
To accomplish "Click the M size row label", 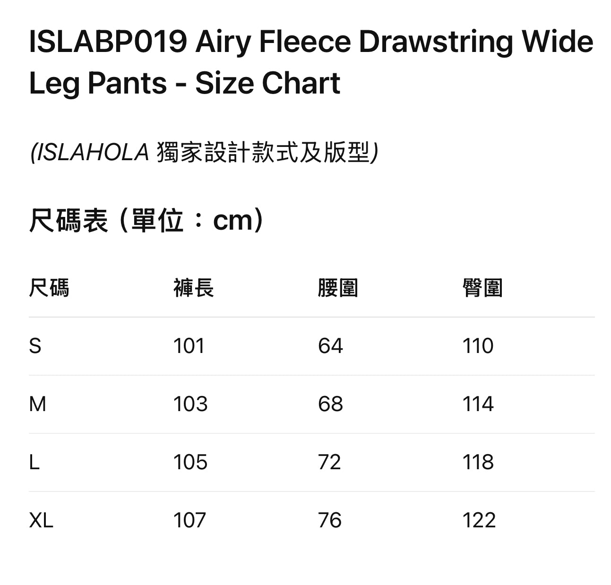I will pyautogui.click(x=38, y=404).
